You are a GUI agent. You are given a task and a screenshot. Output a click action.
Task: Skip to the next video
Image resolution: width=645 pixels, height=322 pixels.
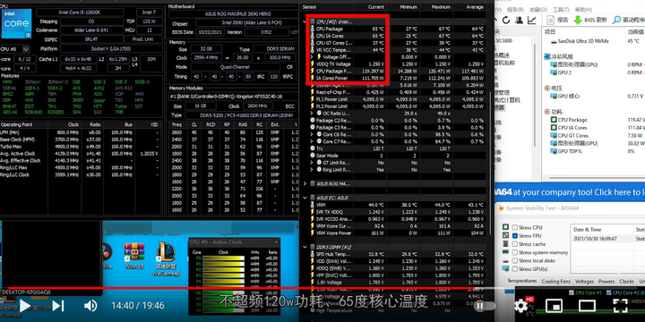[58, 305]
